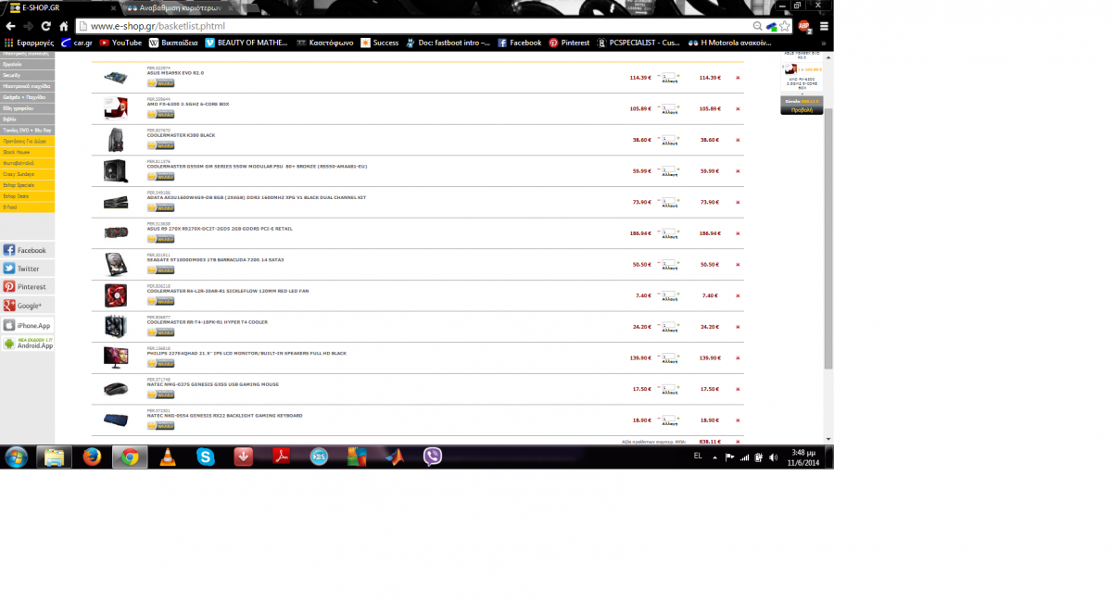
Task: Delete the Seagate Barracuda 1TB row
Action: [738, 264]
